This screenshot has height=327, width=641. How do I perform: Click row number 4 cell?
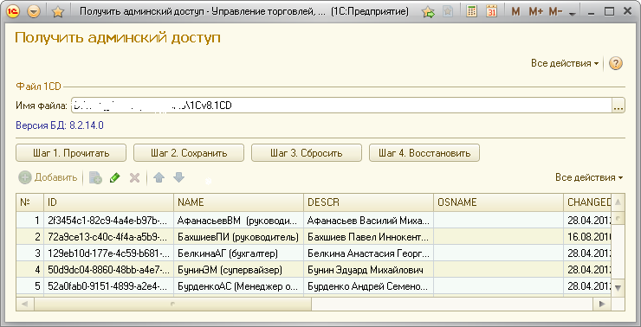click(29, 269)
